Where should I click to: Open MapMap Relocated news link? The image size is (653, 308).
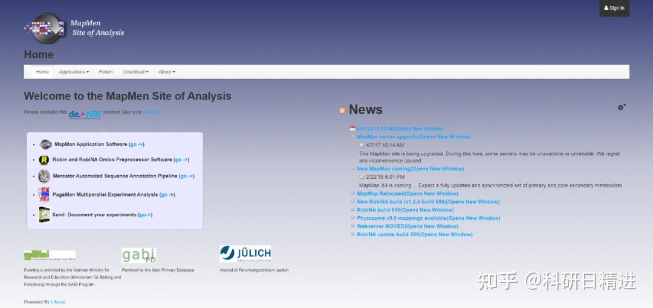[408, 194]
